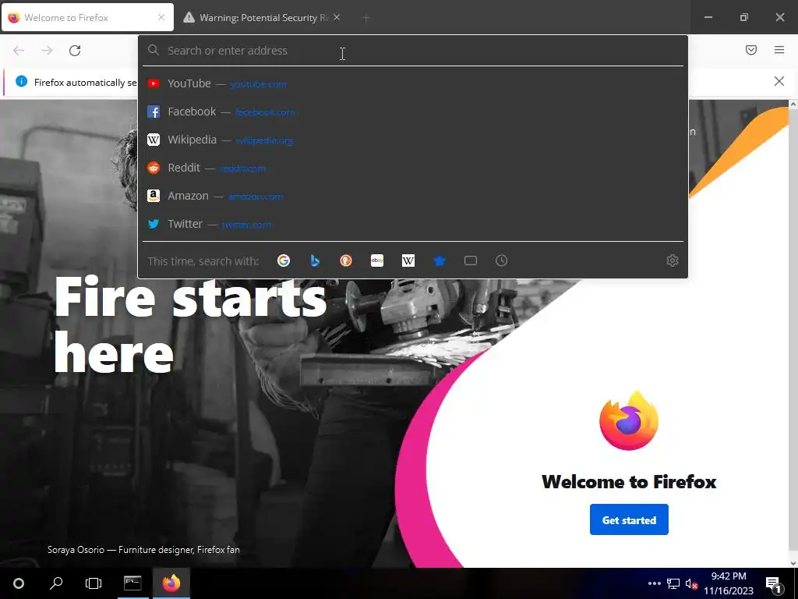798x599 pixels.
Task: Click the blue info icon in notification bar
Action: click(x=21, y=81)
